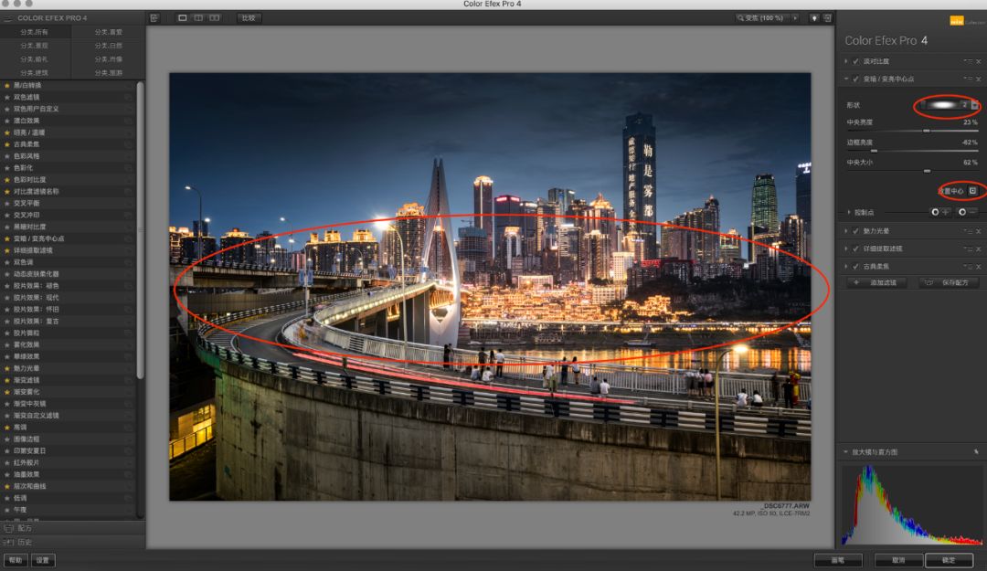
Task: Click the 确定 OK button
Action: [950, 560]
